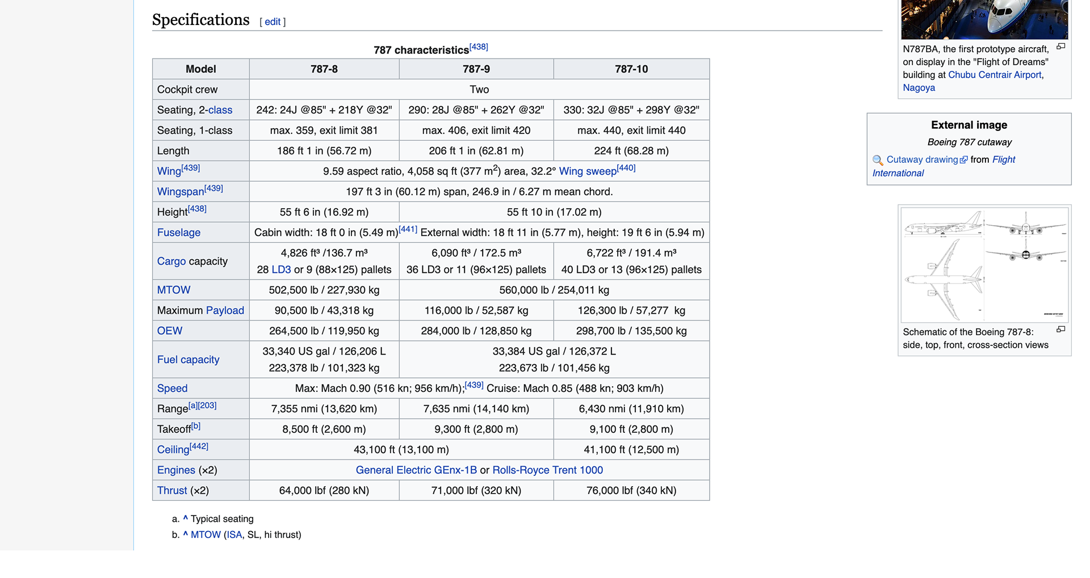Screen dimensions: 1090x578
Task: Open the Boeing 787-8 schematic thumbnail
Action: [x=984, y=265]
